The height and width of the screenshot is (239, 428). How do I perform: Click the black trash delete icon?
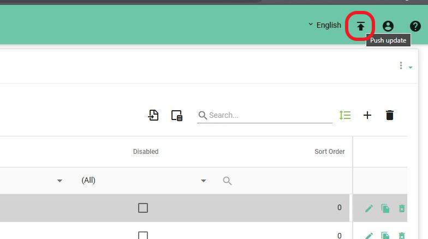390,115
